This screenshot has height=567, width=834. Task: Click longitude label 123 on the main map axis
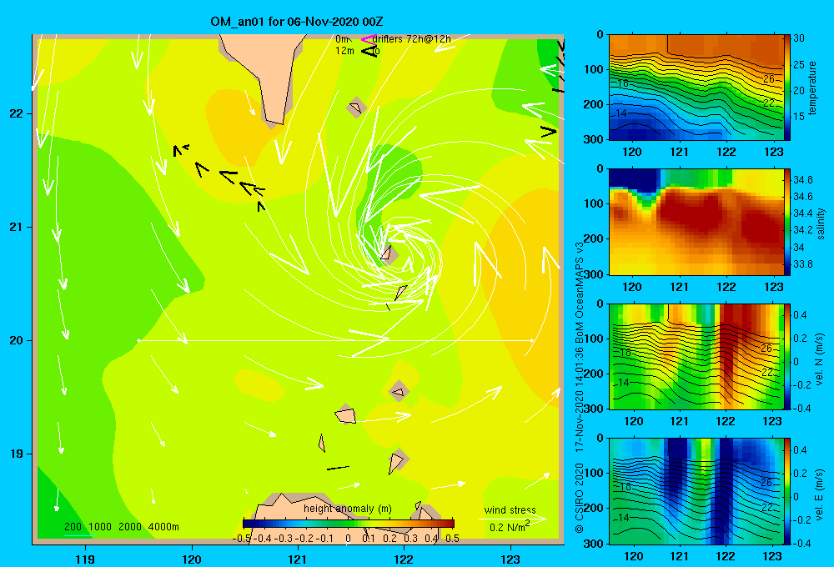pyautogui.click(x=510, y=559)
